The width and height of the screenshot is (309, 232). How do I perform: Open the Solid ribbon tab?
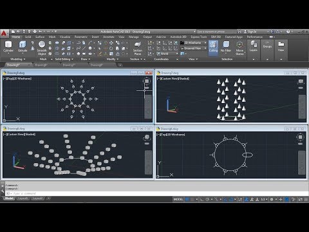tap(28, 37)
